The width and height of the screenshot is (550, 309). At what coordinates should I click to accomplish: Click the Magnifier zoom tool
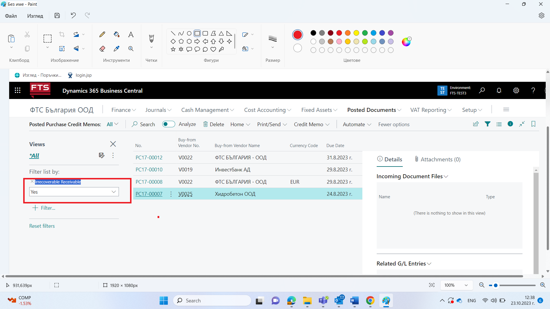coord(131,49)
